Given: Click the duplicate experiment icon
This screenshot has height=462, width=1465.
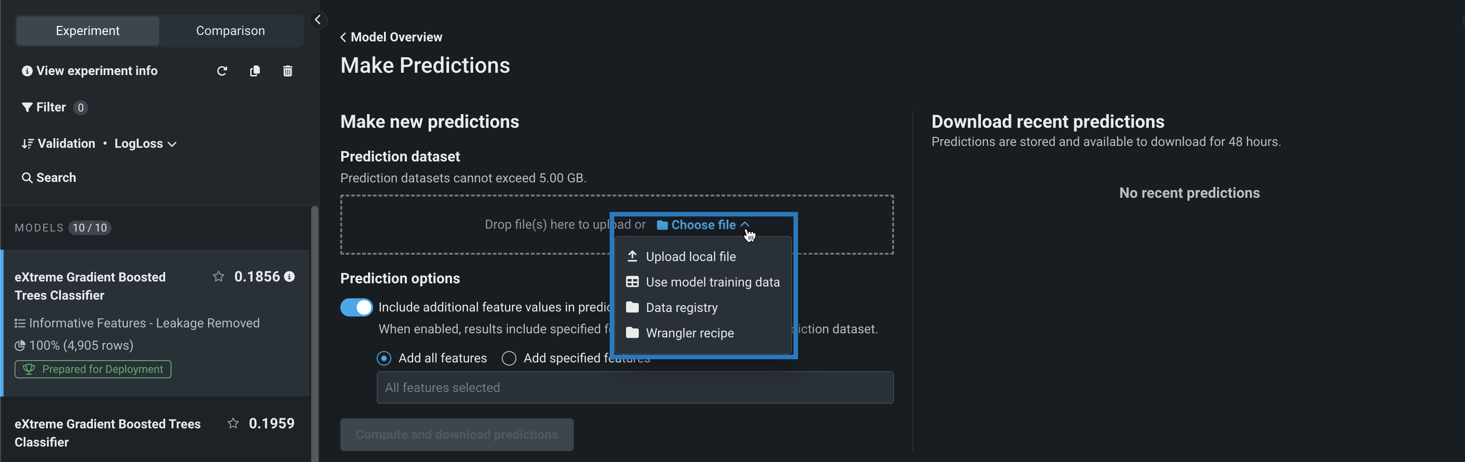Looking at the screenshot, I should (x=255, y=71).
